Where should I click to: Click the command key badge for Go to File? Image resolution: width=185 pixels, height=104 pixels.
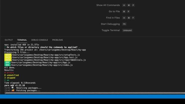pos(124,12)
